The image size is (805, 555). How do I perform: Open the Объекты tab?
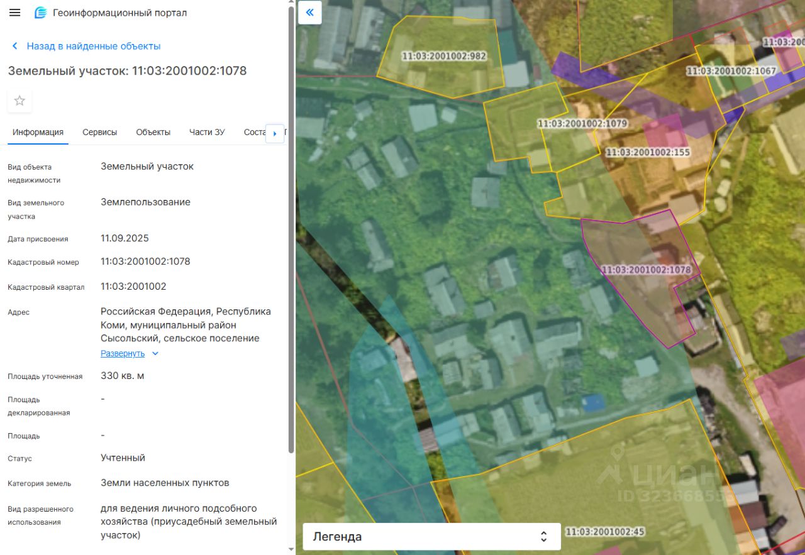tap(153, 133)
